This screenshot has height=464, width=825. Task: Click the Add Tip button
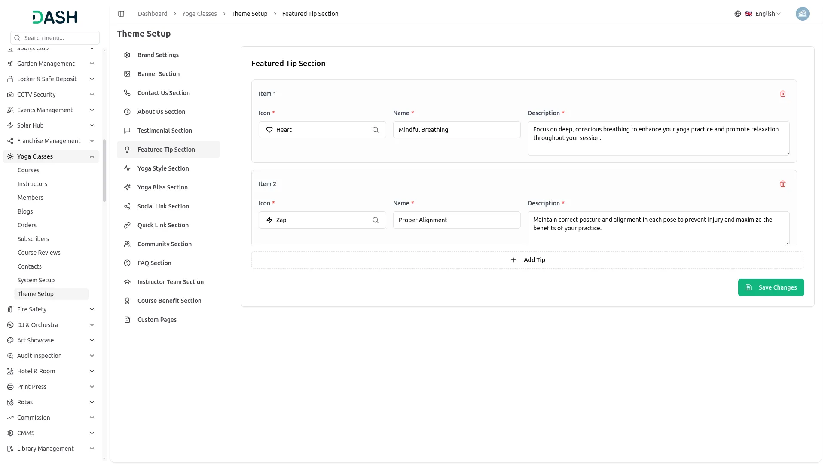point(528,260)
